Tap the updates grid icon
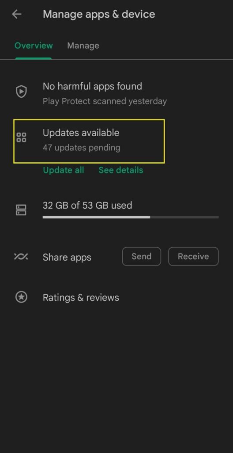 (21, 138)
